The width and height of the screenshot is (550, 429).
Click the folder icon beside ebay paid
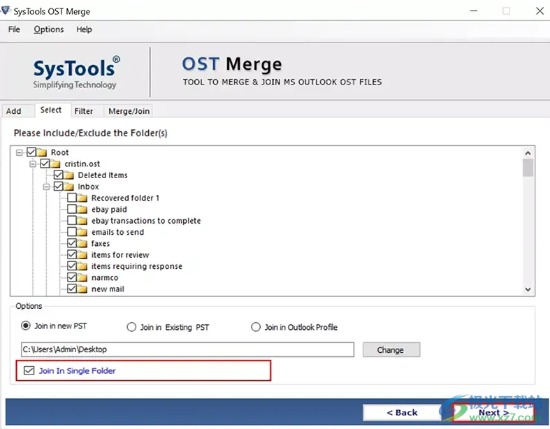click(82, 210)
